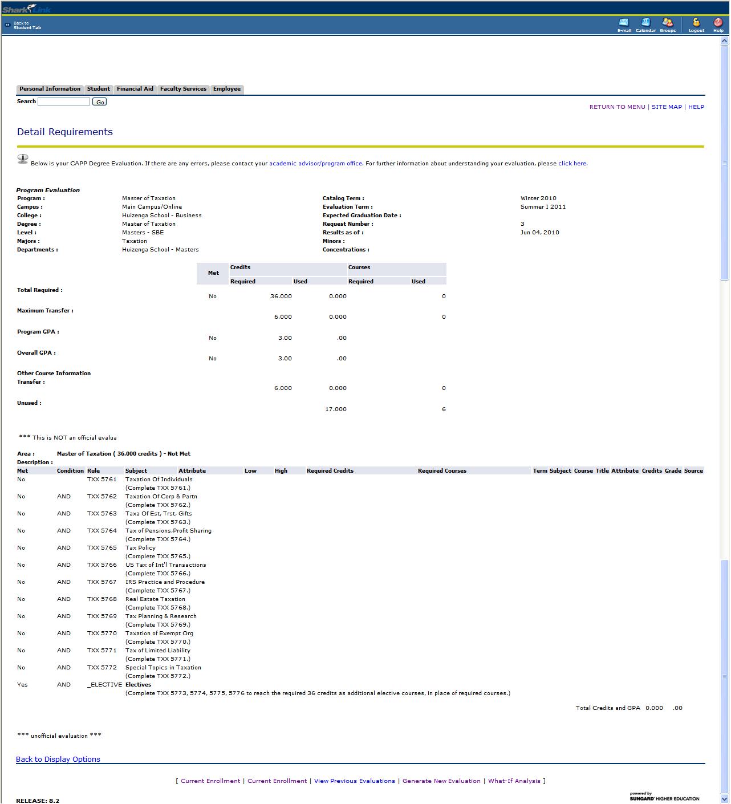The image size is (731, 804).
Task: Click 'Tax of Pensions,Profit Sharing' subject
Action: pyautogui.click(x=168, y=531)
